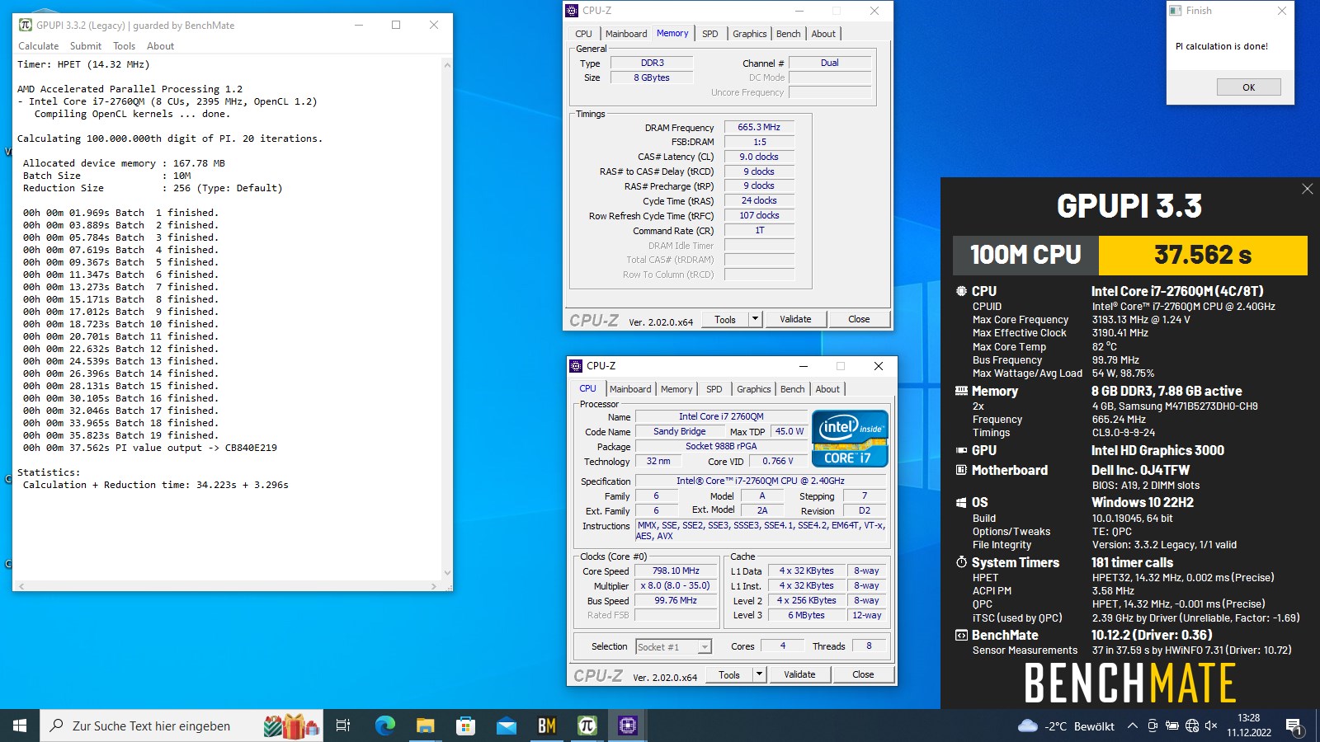Open Graphics tab in upper CPU-Z window
The height and width of the screenshot is (742, 1320).
point(750,34)
